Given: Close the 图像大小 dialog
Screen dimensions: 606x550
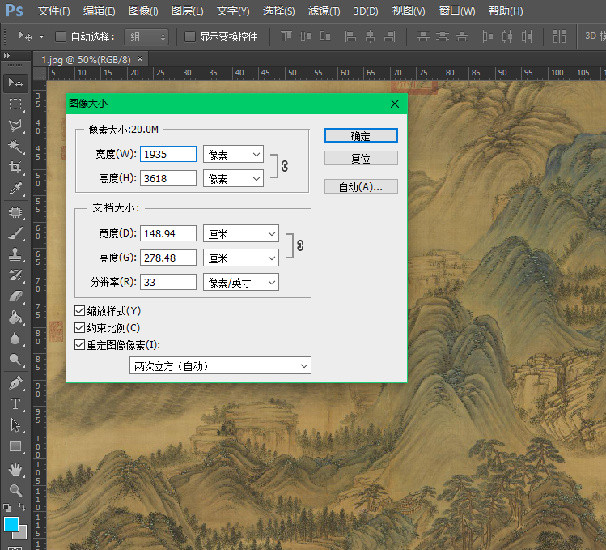Looking at the screenshot, I should (x=395, y=104).
